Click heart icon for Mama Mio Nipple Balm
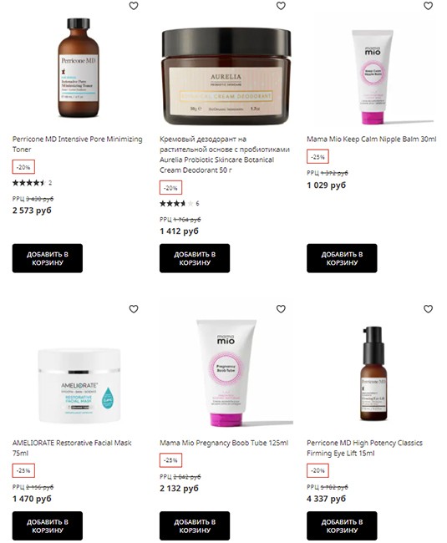Screen dimensions: 447x543 429,6
